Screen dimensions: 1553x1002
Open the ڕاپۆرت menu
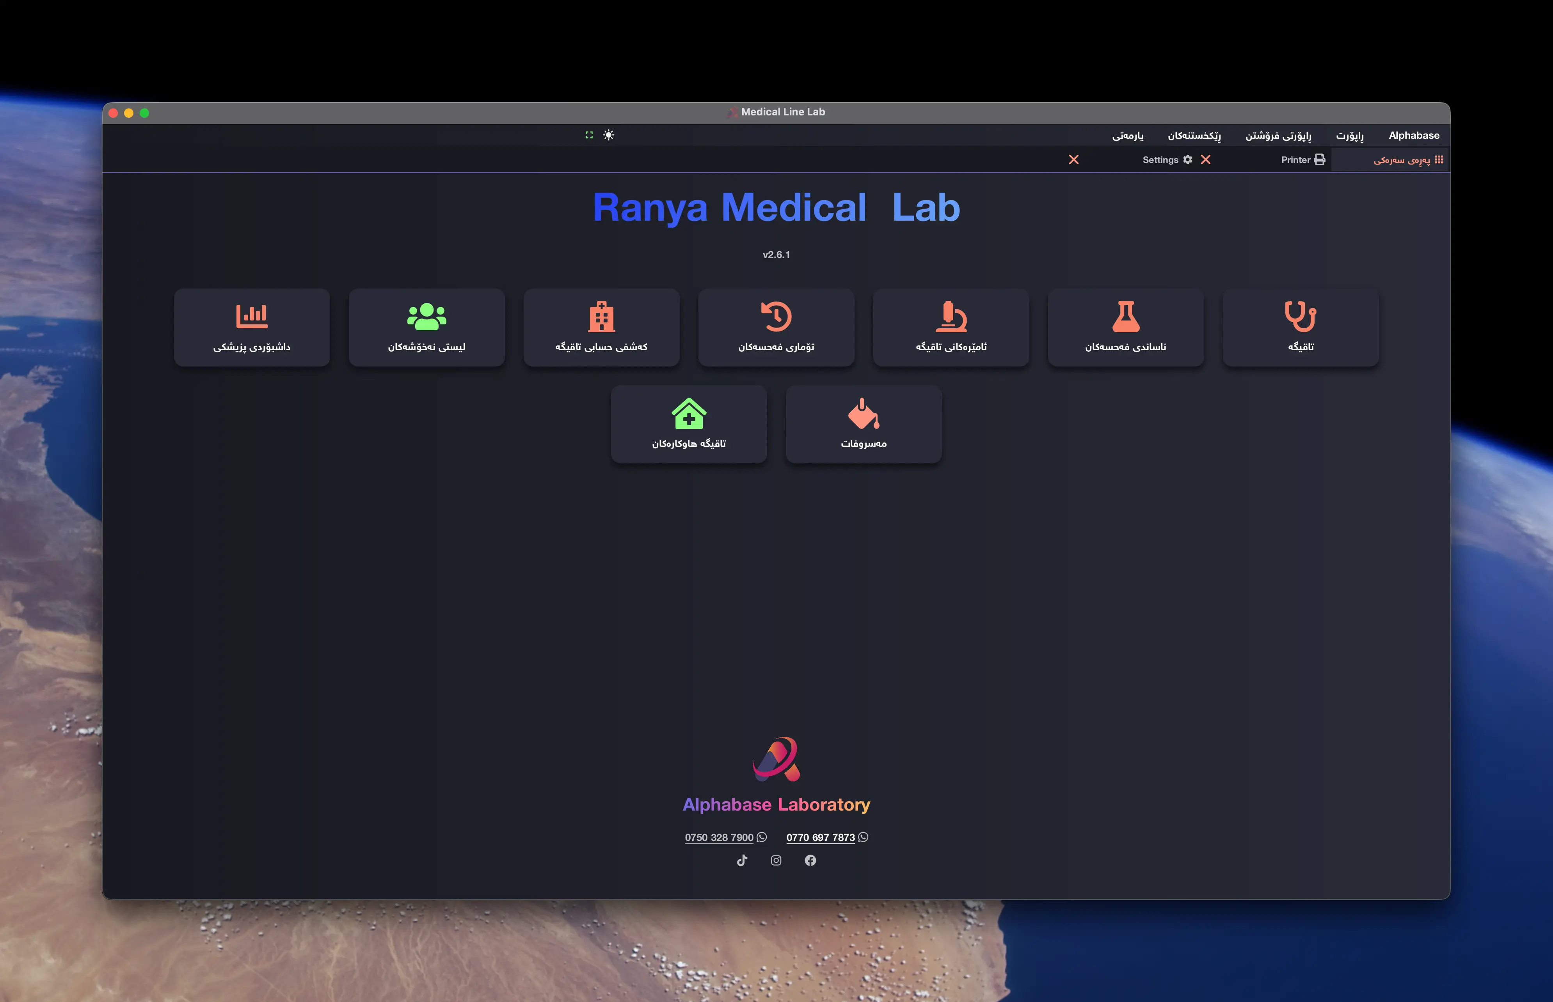[1350, 135]
